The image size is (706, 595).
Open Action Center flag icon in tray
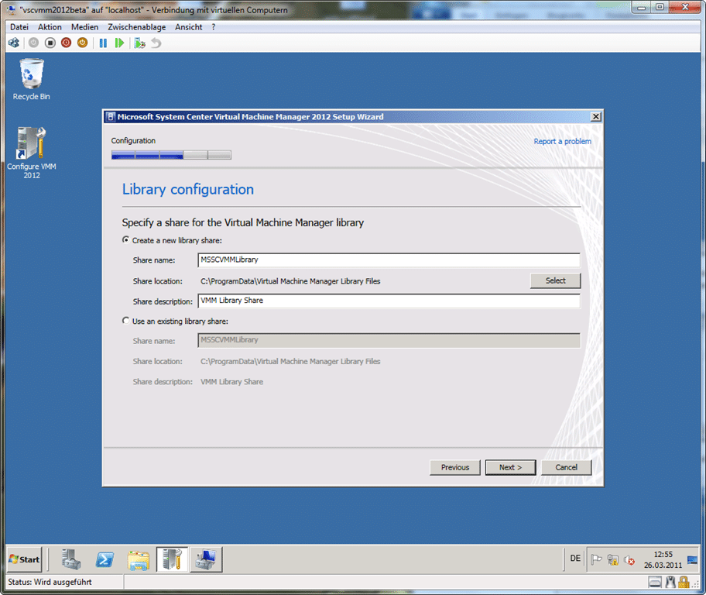pyautogui.click(x=596, y=559)
